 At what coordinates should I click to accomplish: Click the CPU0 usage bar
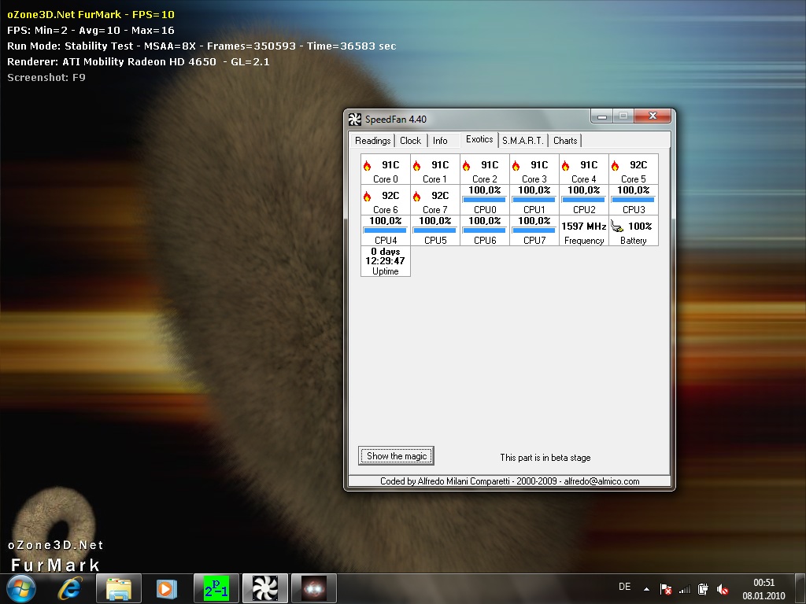click(484, 200)
